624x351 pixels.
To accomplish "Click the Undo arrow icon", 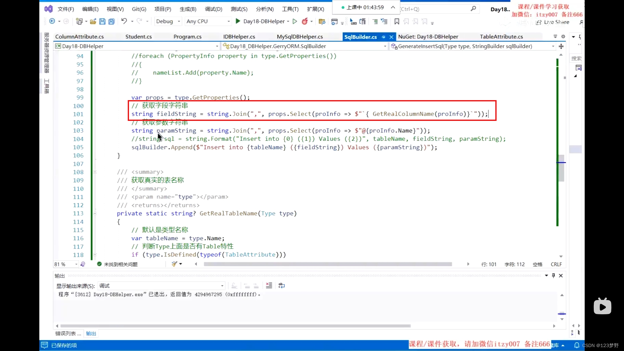I will coord(124,21).
